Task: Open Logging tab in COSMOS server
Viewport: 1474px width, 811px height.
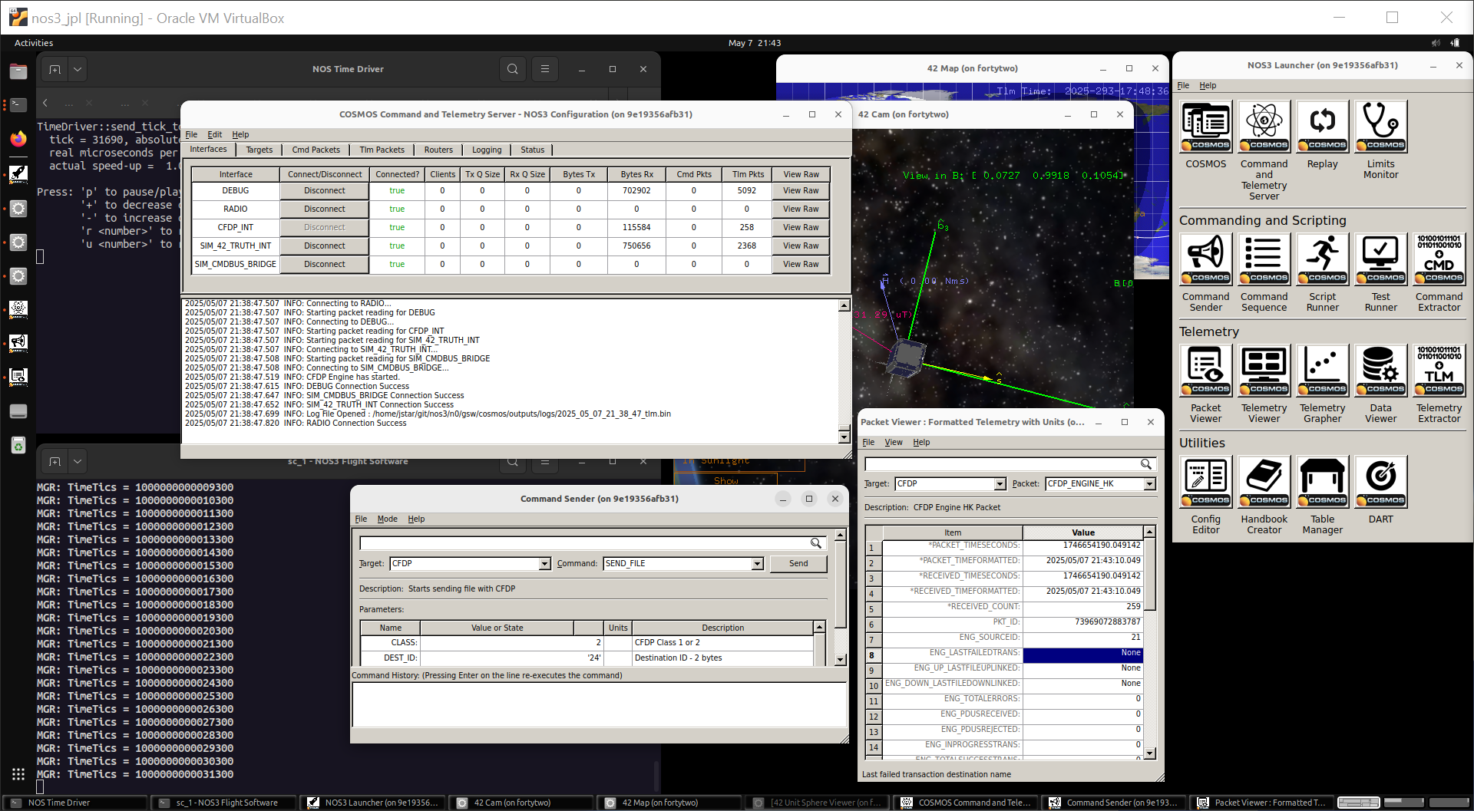Action: pyautogui.click(x=487, y=150)
